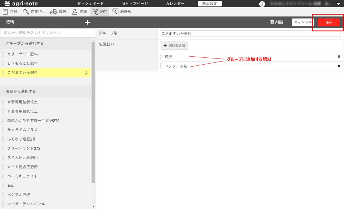
Task: Select マイガーデンベジフル item
Action: (x=45, y=204)
